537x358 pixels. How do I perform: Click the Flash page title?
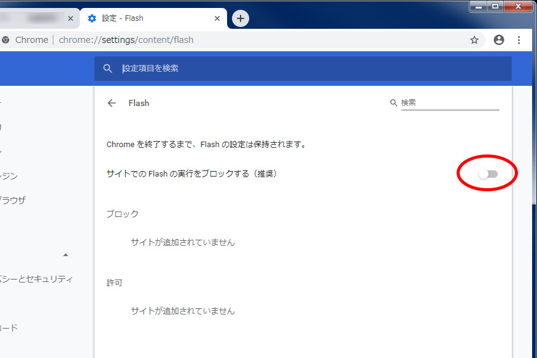tap(139, 103)
